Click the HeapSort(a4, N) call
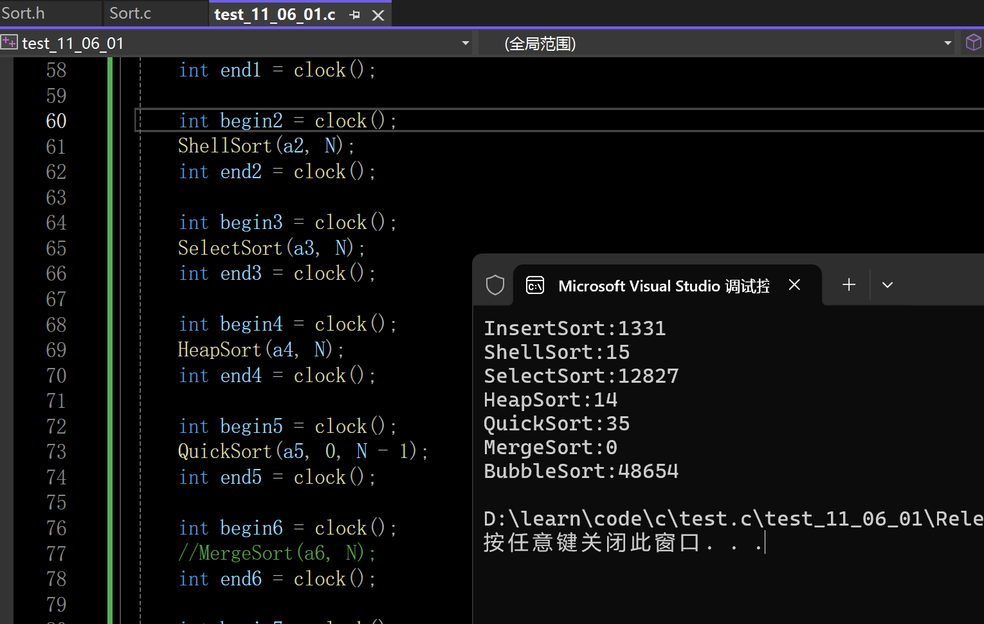Screen dimensions: 984x624 (261, 350)
